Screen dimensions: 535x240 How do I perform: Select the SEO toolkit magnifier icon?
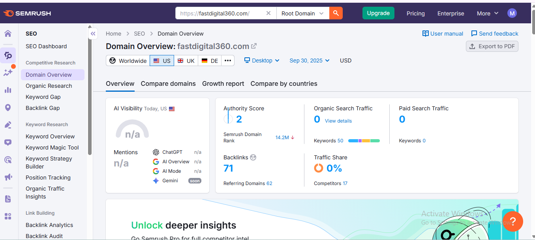click(x=8, y=55)
